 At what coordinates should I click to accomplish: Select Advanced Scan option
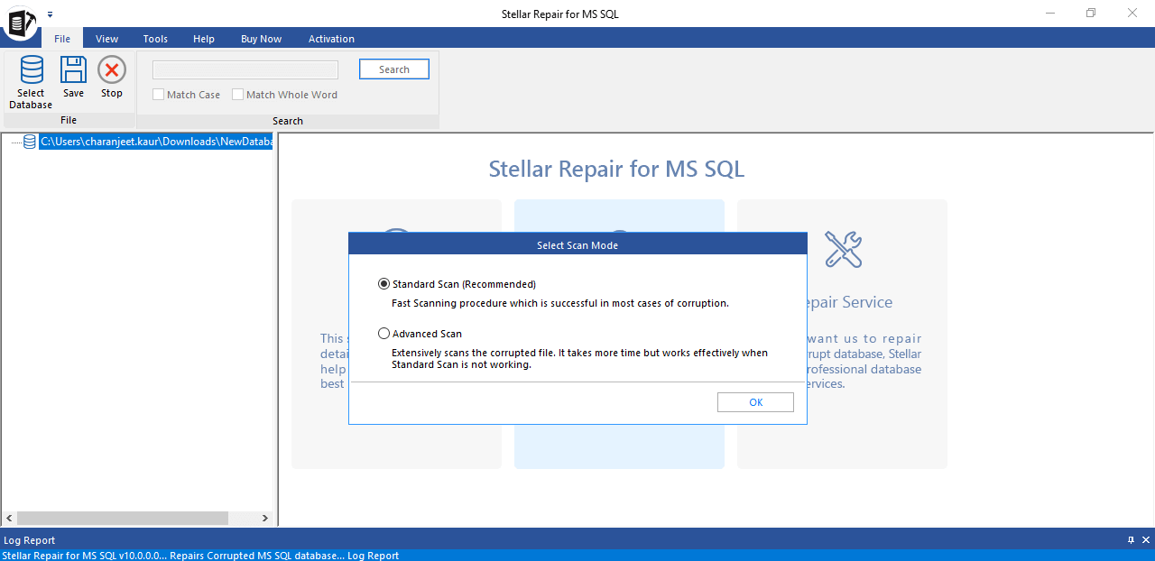420,334
